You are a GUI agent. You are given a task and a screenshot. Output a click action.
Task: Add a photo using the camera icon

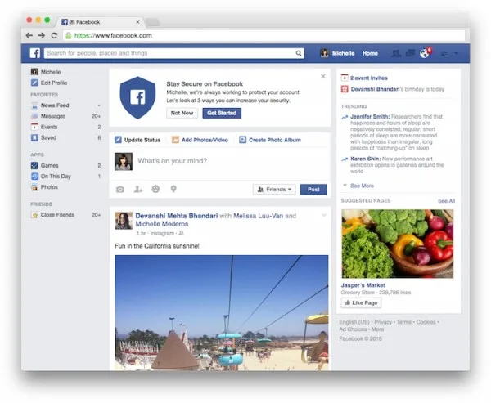pyautogui.click(x=120, y=190)
